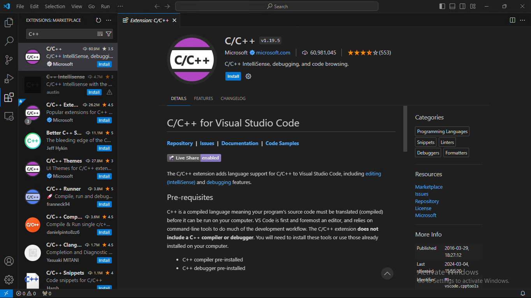Click the Accounts icon

9,261
